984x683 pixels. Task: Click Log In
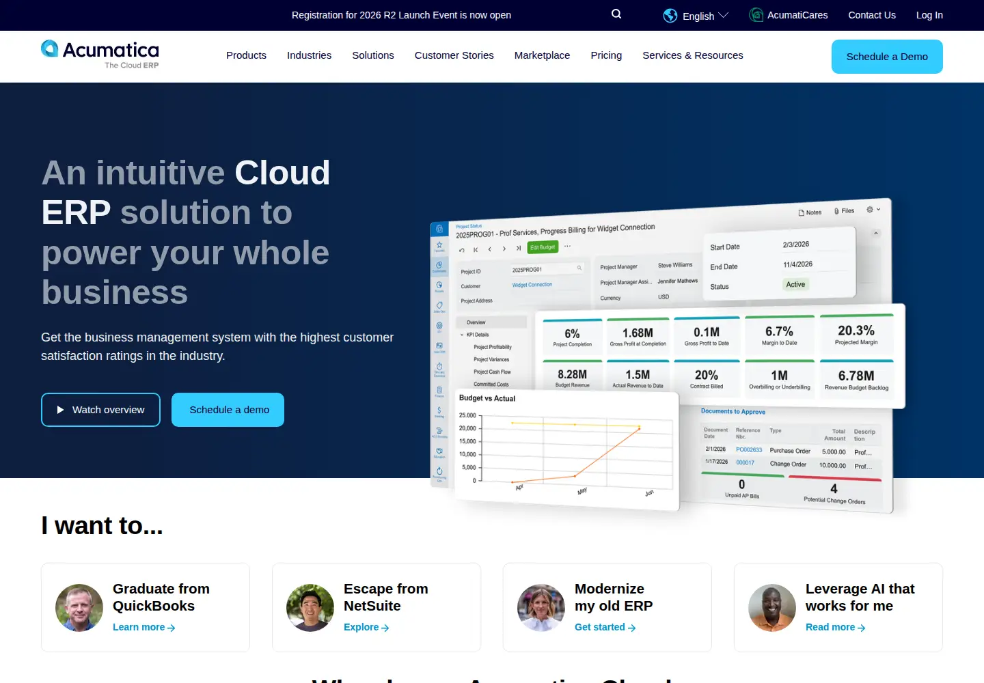pyautogui.click(x=929, y=15)
